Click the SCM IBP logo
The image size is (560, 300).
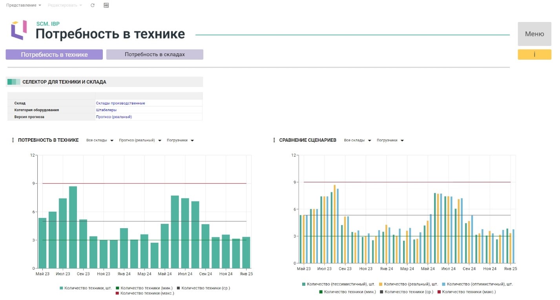click(x=19, y=30)
